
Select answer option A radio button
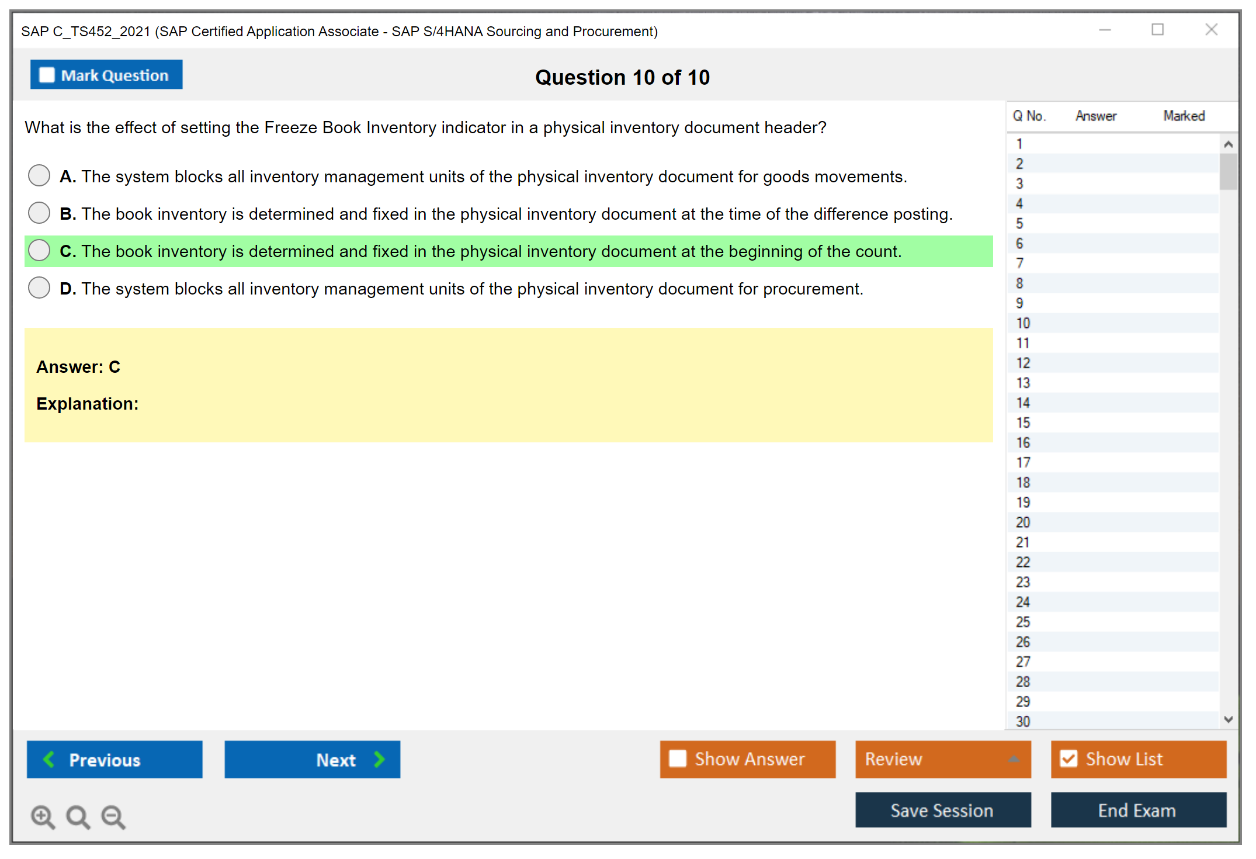[39, 175]
